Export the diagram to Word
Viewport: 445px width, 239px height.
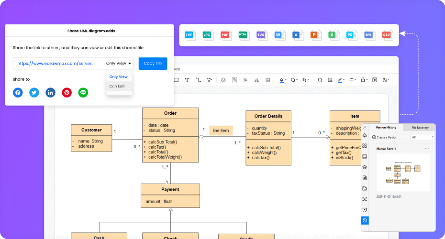(279, 35)
